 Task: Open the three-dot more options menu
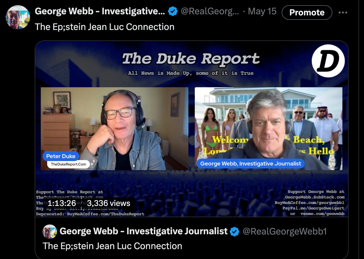pyautogui.click(x=343, y=12)
